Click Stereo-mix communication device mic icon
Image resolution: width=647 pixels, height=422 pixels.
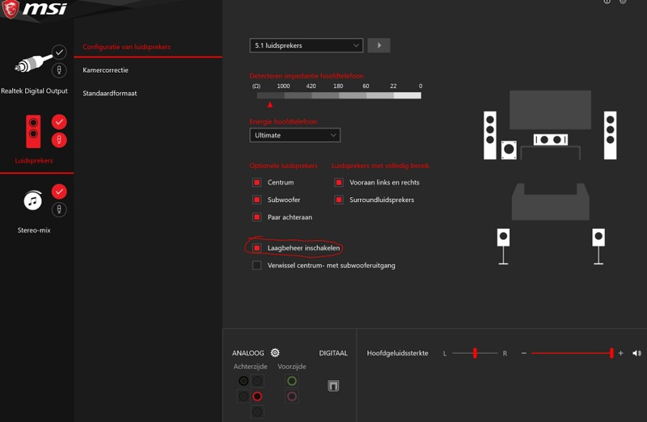click(x=59, y=209)
